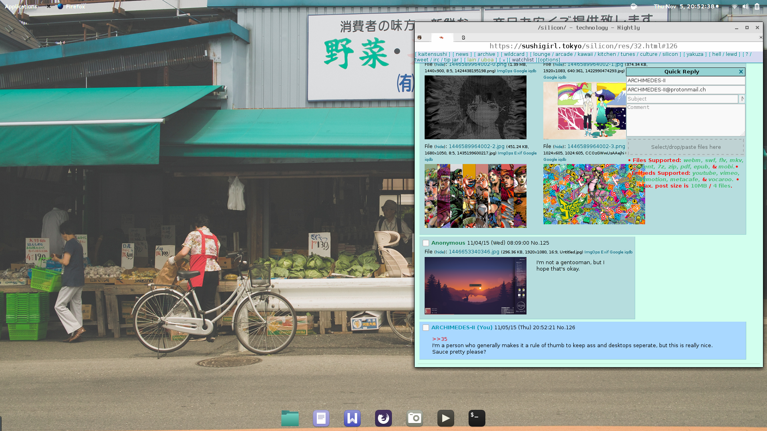Close the Quick Reply box
Viewport: 767px width, 431px height.
[741, 72]
